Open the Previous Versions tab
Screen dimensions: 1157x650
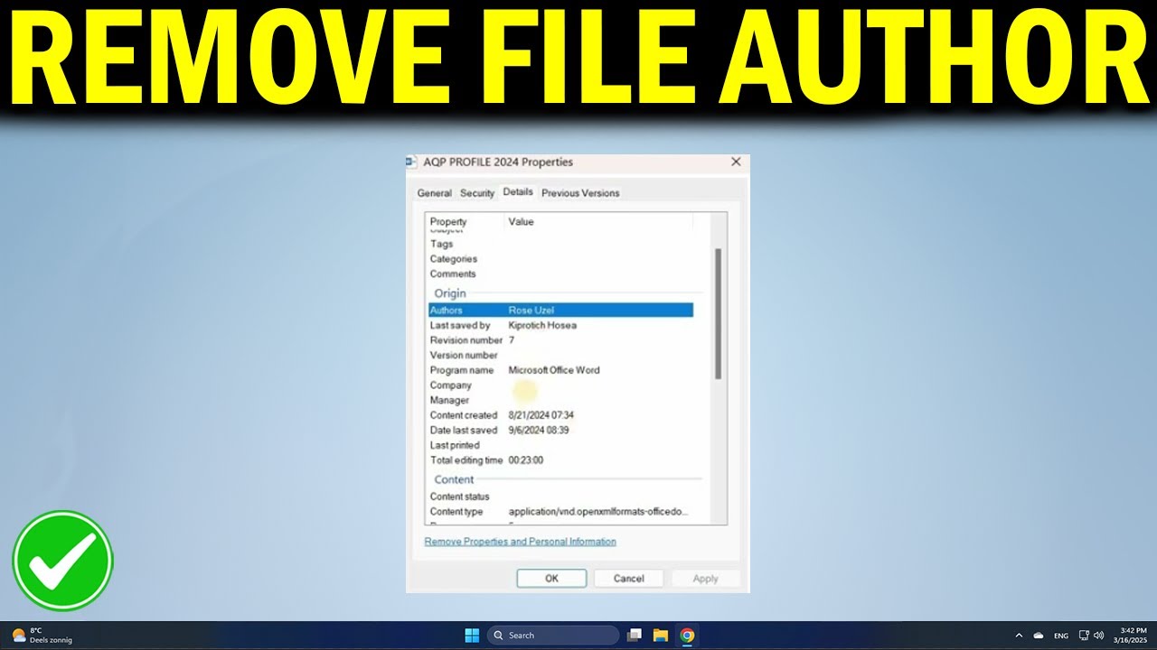coord(580,193)
